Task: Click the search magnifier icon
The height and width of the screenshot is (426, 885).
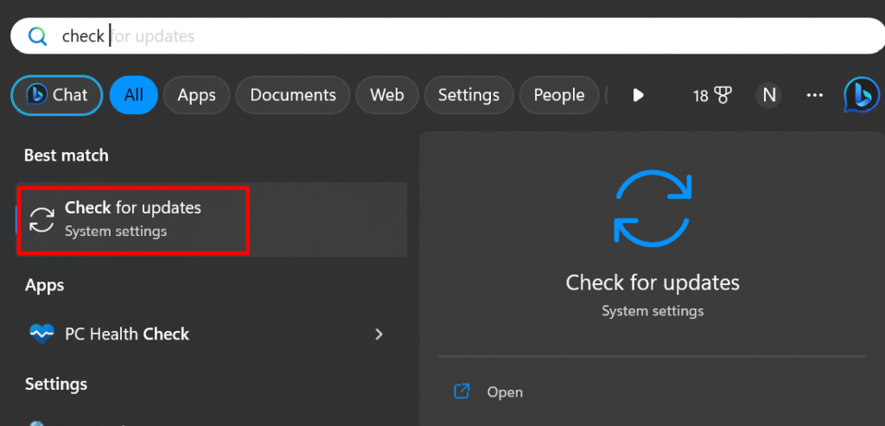Action: 38,36
